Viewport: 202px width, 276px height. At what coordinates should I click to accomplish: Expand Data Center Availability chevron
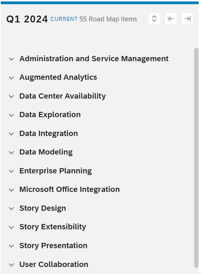pyautogui.click(x=11, y=96)
